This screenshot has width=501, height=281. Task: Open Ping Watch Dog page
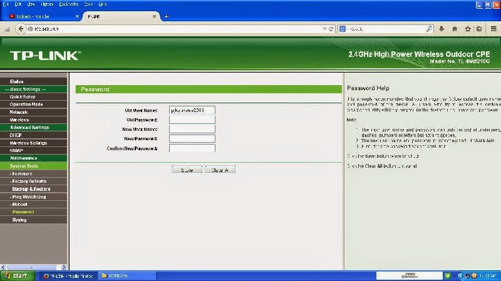click(x=34, y=197)
